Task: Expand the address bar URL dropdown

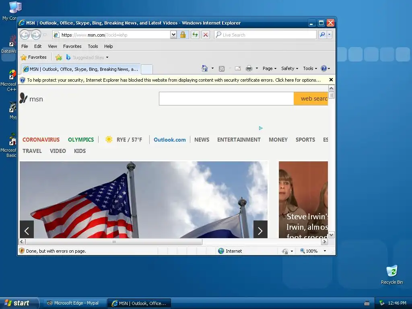Action: (x=173, y=35)
